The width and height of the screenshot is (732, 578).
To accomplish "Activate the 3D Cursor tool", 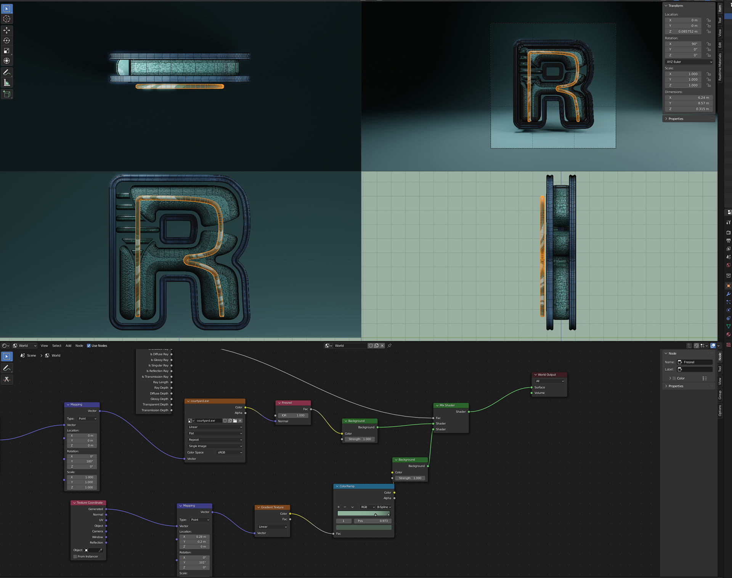I will click(7, 19).
